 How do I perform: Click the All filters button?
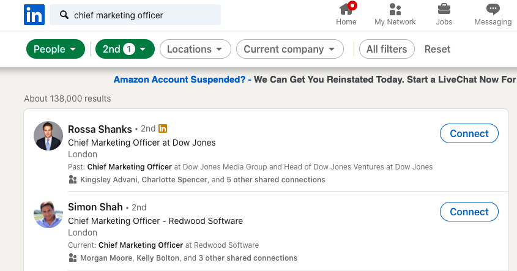387,49
